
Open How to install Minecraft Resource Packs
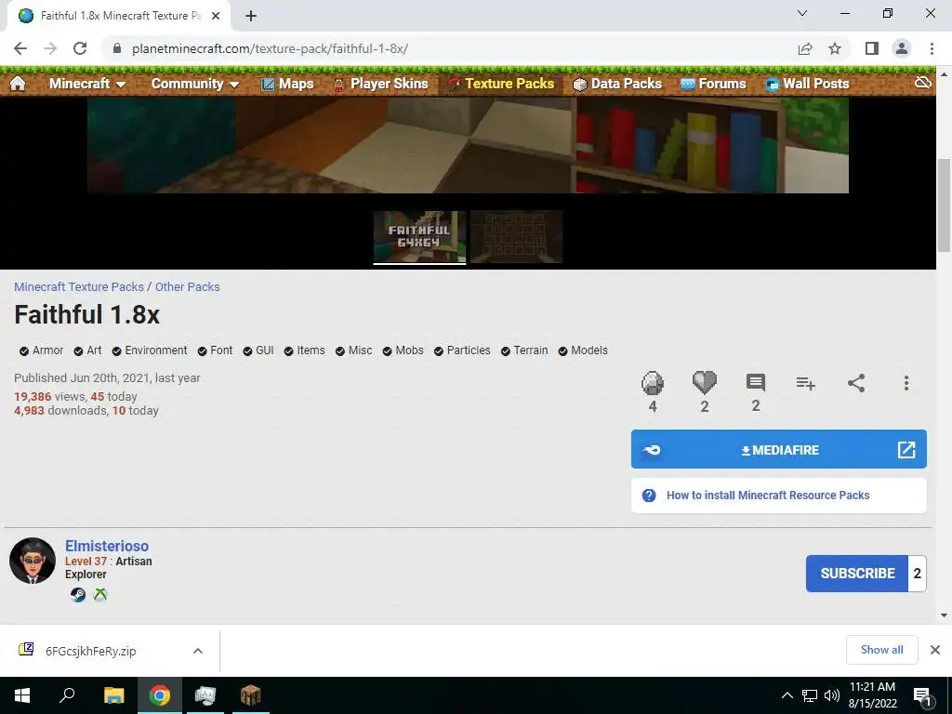(768, 496)
